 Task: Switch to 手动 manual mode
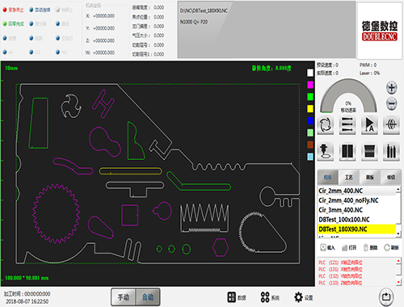click(124, 297)
